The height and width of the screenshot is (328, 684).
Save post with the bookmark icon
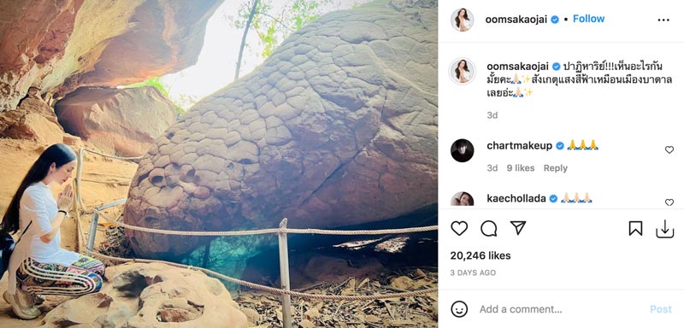tap(635, 228)
